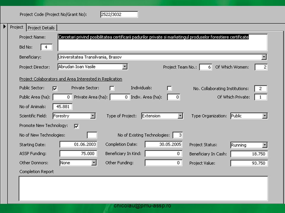Click the Starting Date field
The height and width of the screenshot is (213, 285).
[x=78, y=144]
